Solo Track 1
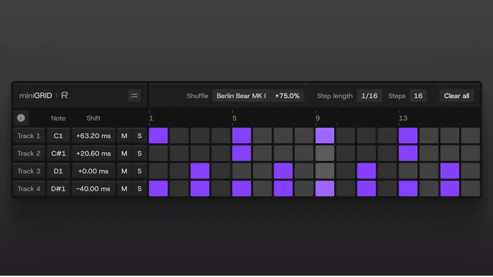The image size is (493, 277). 139,135
